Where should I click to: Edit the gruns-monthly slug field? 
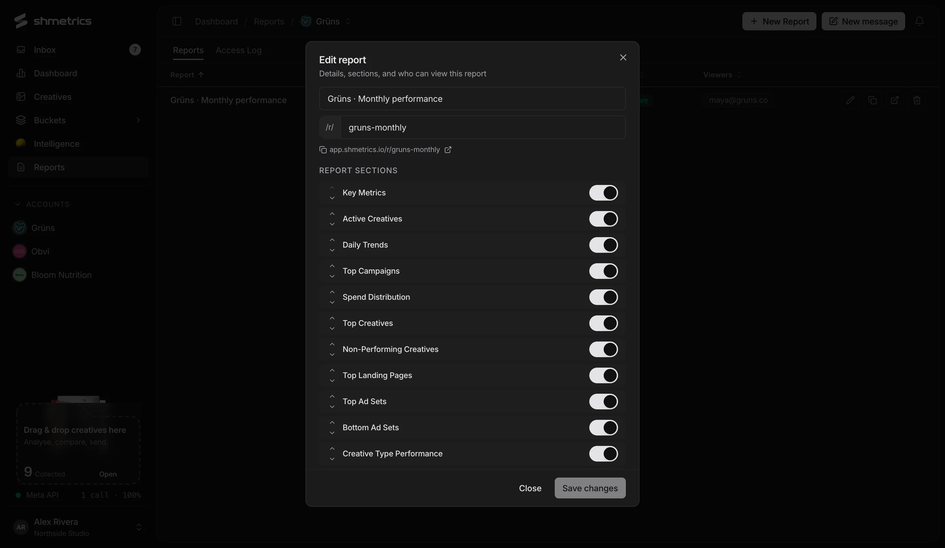483,128
